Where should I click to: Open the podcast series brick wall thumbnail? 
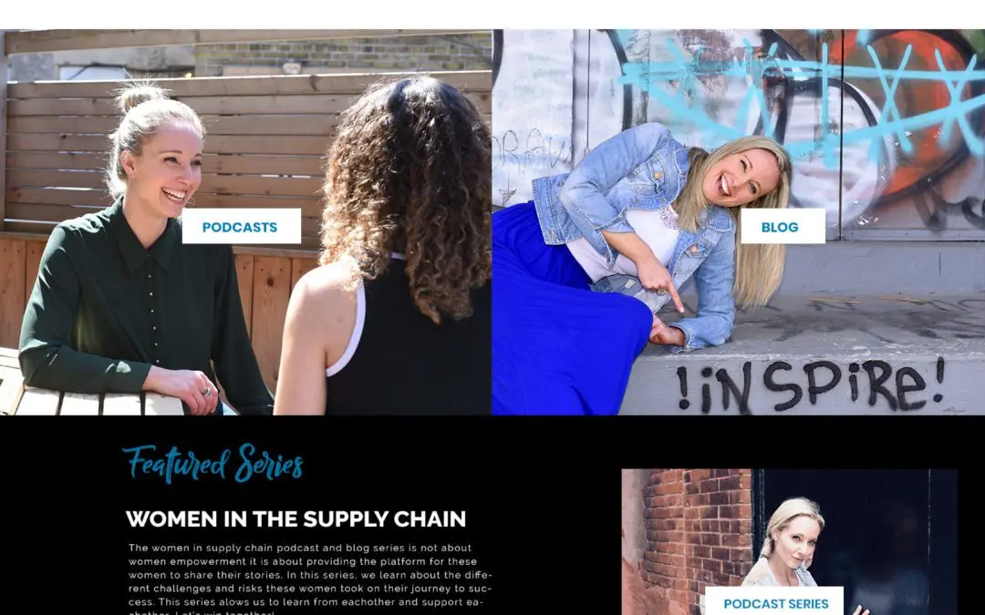pyautogui.click(x=789, y=541)
